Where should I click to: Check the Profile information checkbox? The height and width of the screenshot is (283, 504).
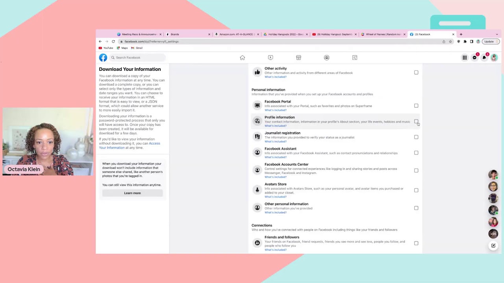point(416,121)
